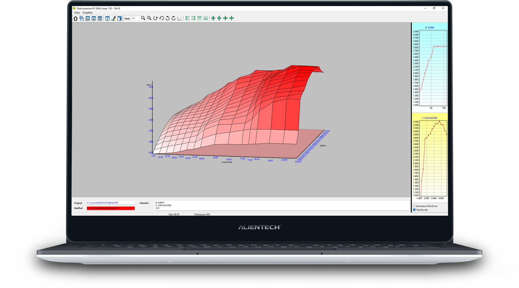Select Extremes of the Driver option
The width and height of the screenshot is (519, 288).
tap(414, 206)
